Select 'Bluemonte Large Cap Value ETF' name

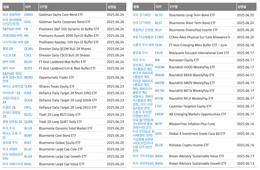coord(62,164)
